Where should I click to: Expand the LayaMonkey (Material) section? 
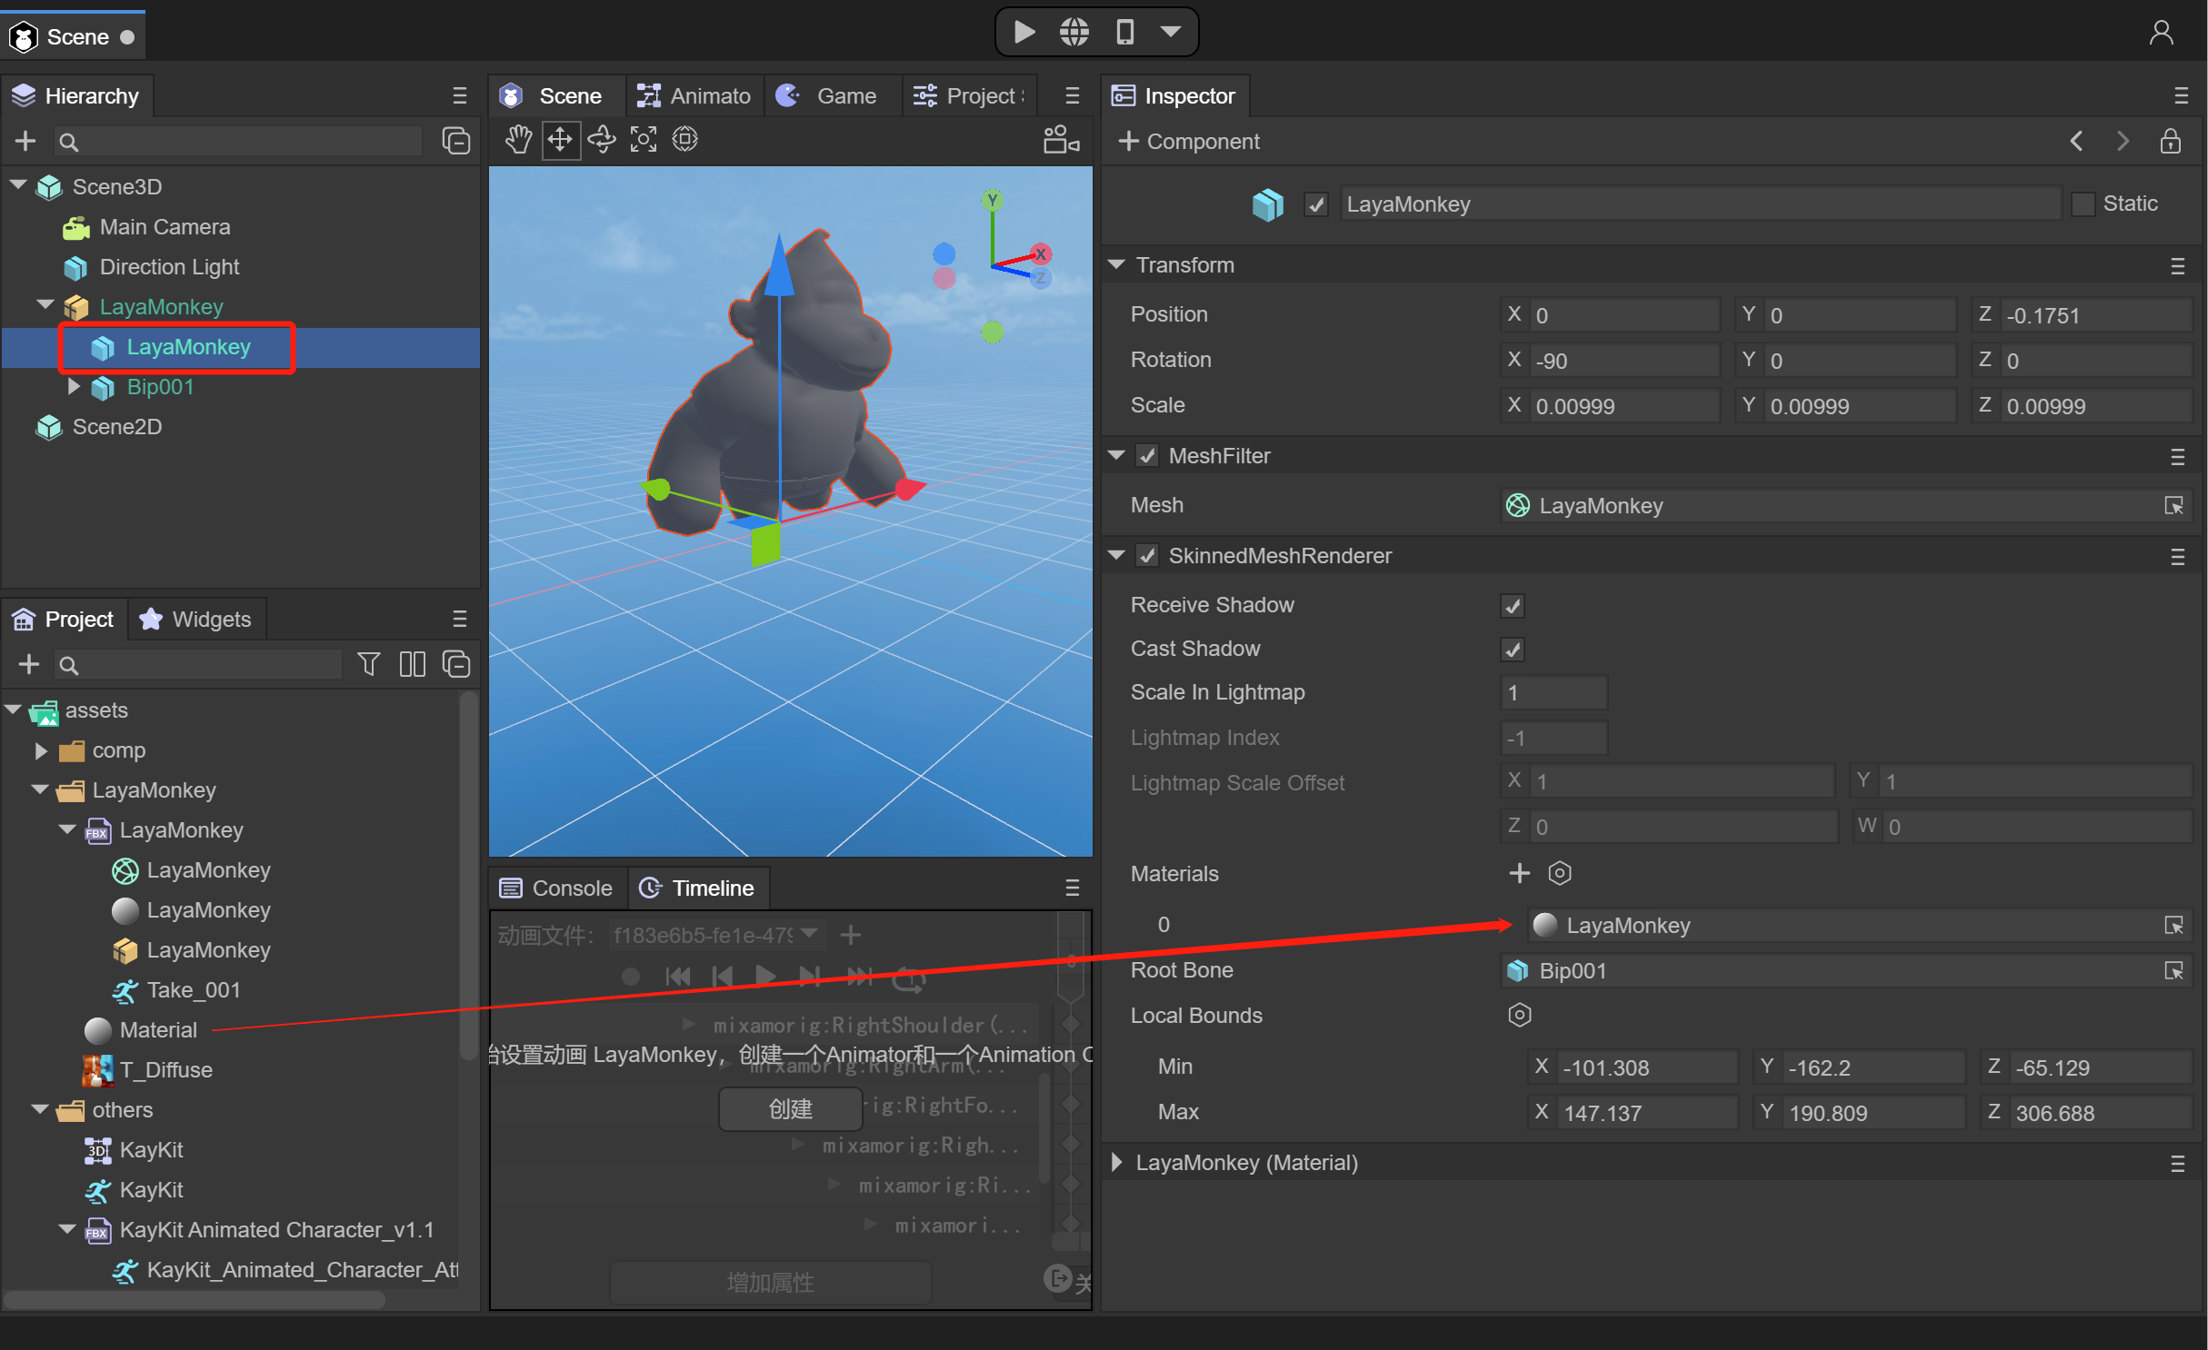click(x=1117, y=1163)
